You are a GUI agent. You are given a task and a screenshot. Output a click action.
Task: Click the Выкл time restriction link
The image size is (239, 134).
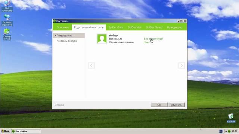146,42
